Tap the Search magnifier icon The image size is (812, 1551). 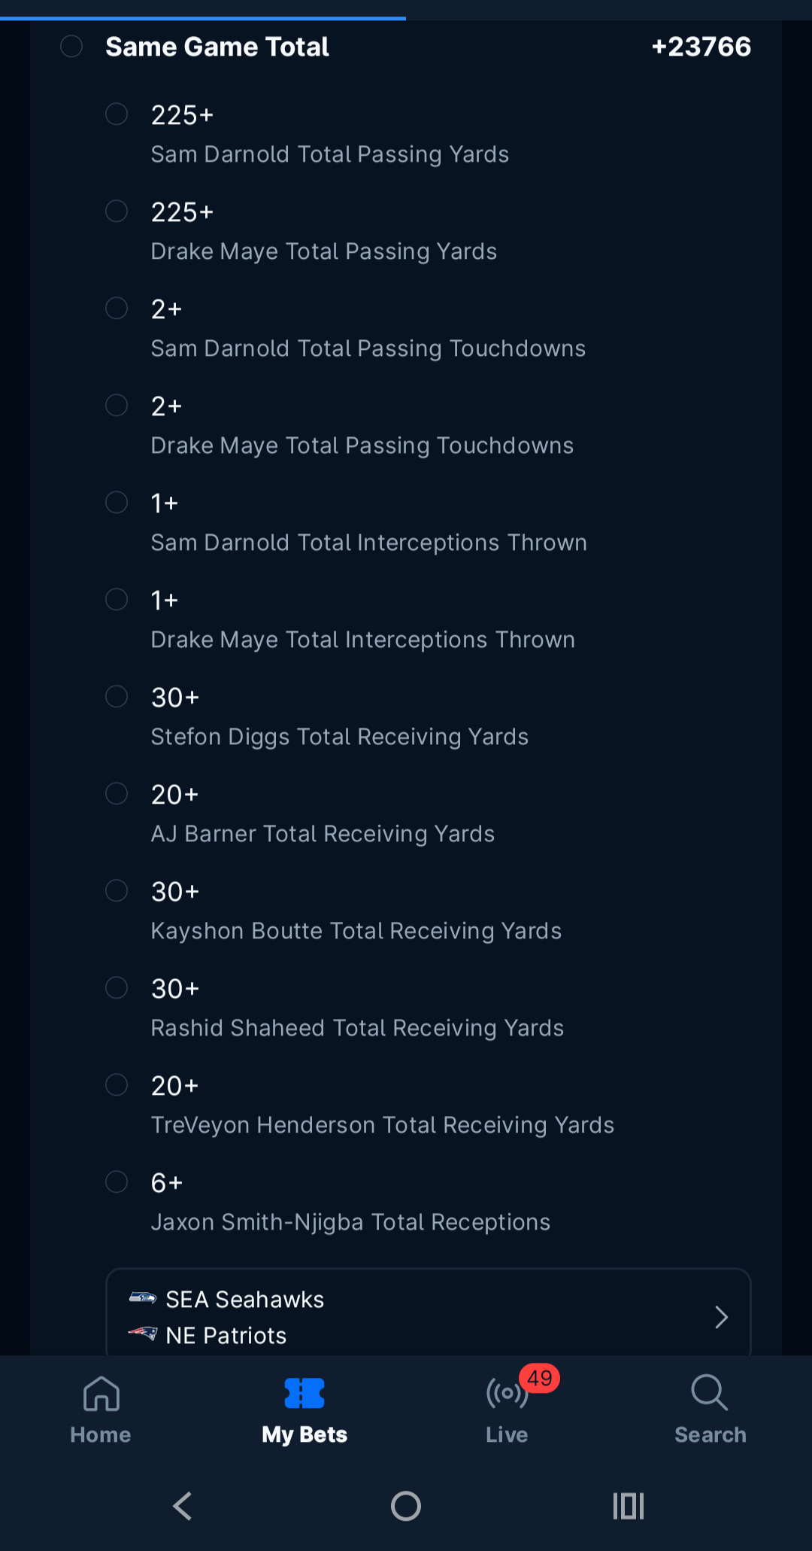point(710,1392)
